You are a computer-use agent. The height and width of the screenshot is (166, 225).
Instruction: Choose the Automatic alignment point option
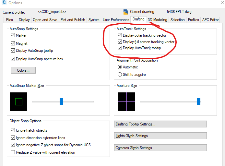pos(120,67)
